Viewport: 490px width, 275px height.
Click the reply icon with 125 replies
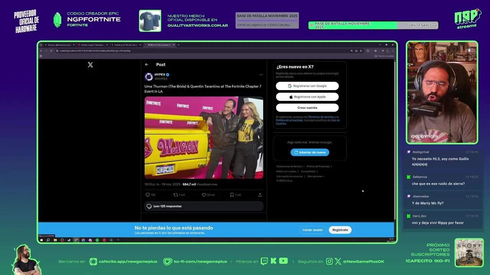148,195
